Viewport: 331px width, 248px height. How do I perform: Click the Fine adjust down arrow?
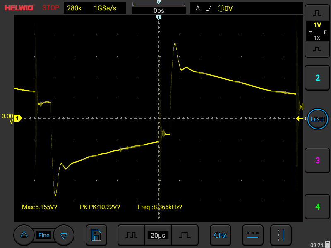coord(64,235)
